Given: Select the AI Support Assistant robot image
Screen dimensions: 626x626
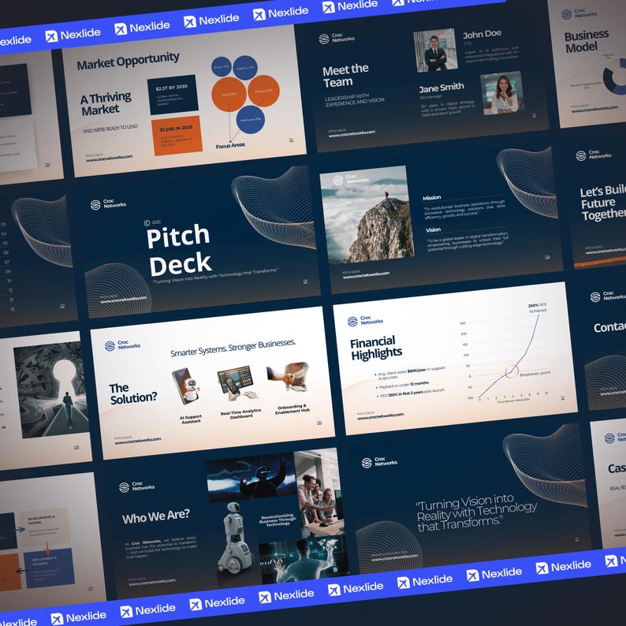Looking at the screenshot, I should click(185, 386).
